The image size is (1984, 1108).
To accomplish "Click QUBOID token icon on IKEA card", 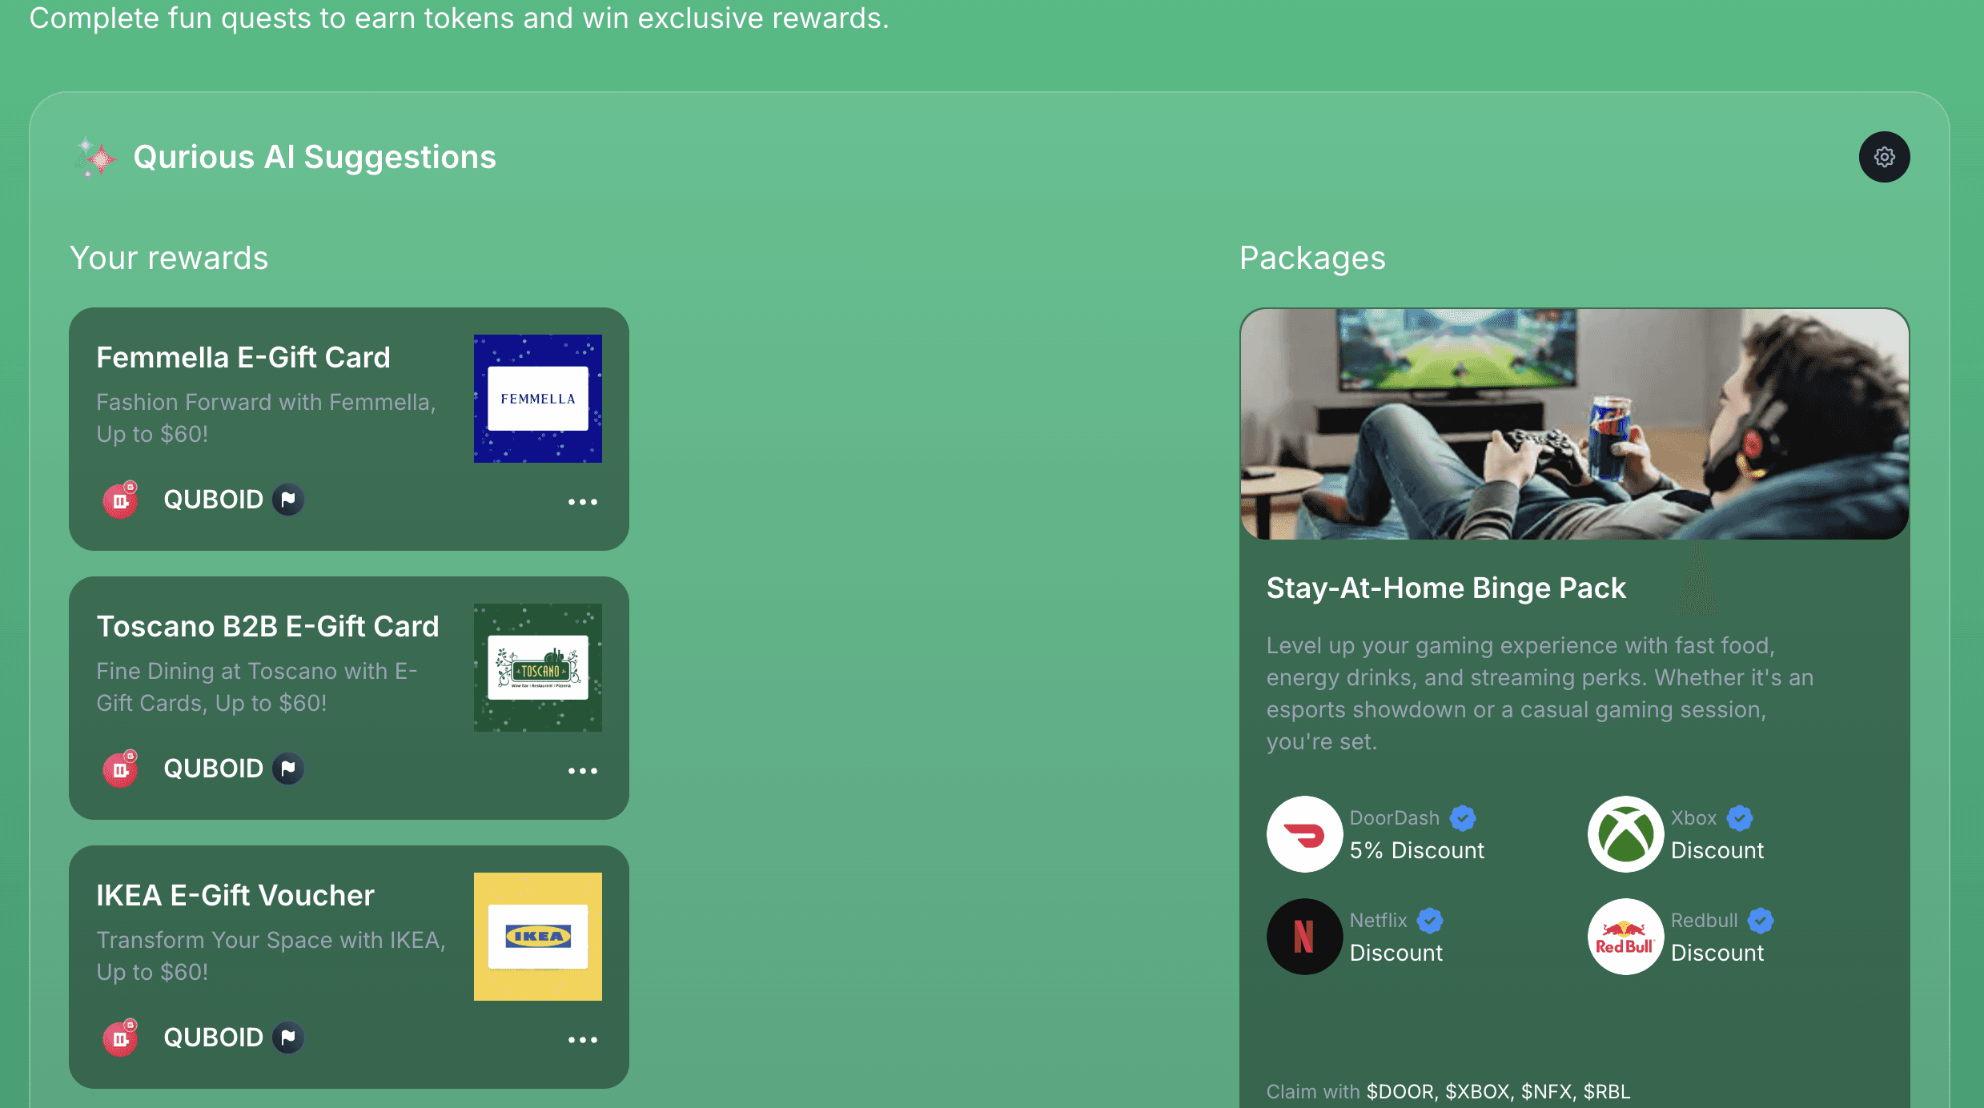I will click(121, 1038).
